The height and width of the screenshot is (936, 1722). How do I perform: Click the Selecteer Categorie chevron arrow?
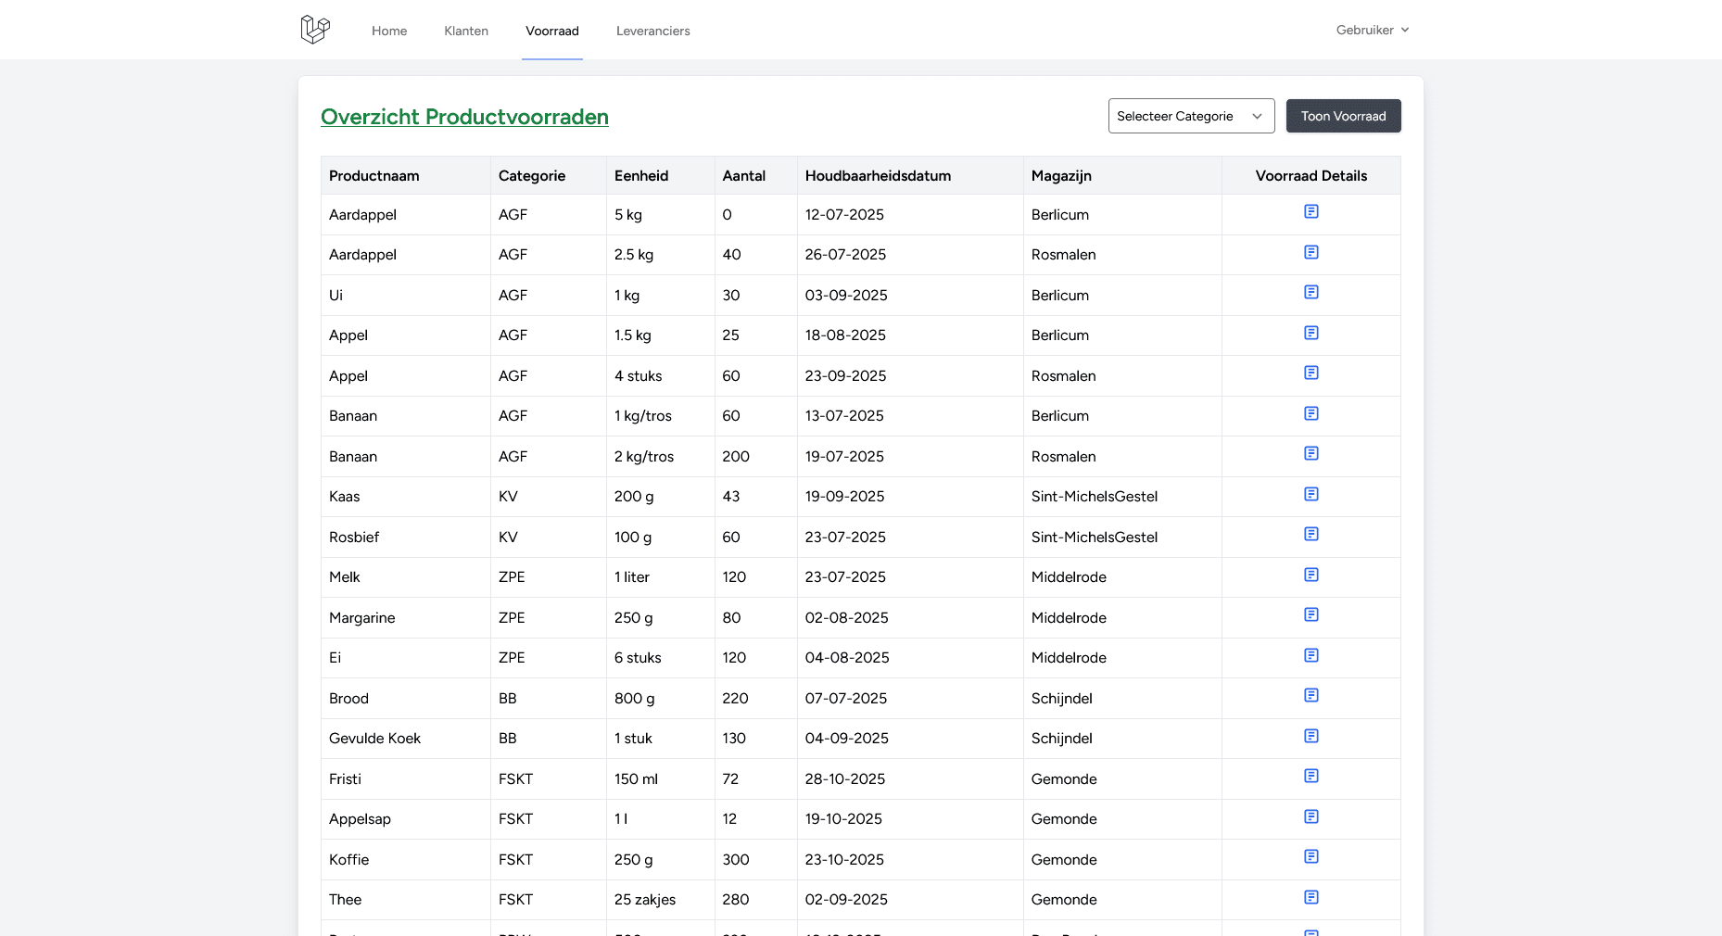(x=1258, y=116)
